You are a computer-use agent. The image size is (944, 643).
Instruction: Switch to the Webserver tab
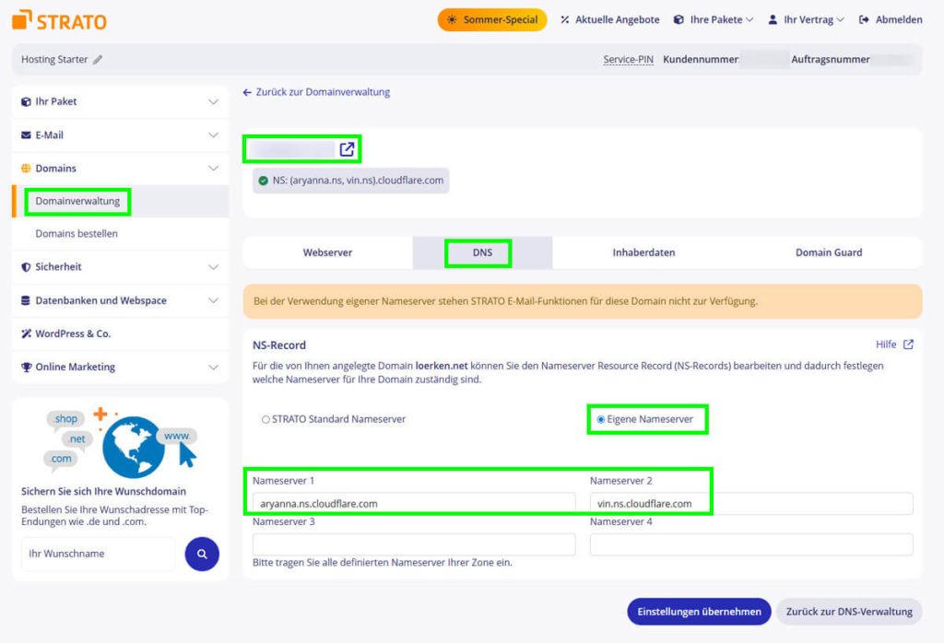327,252
